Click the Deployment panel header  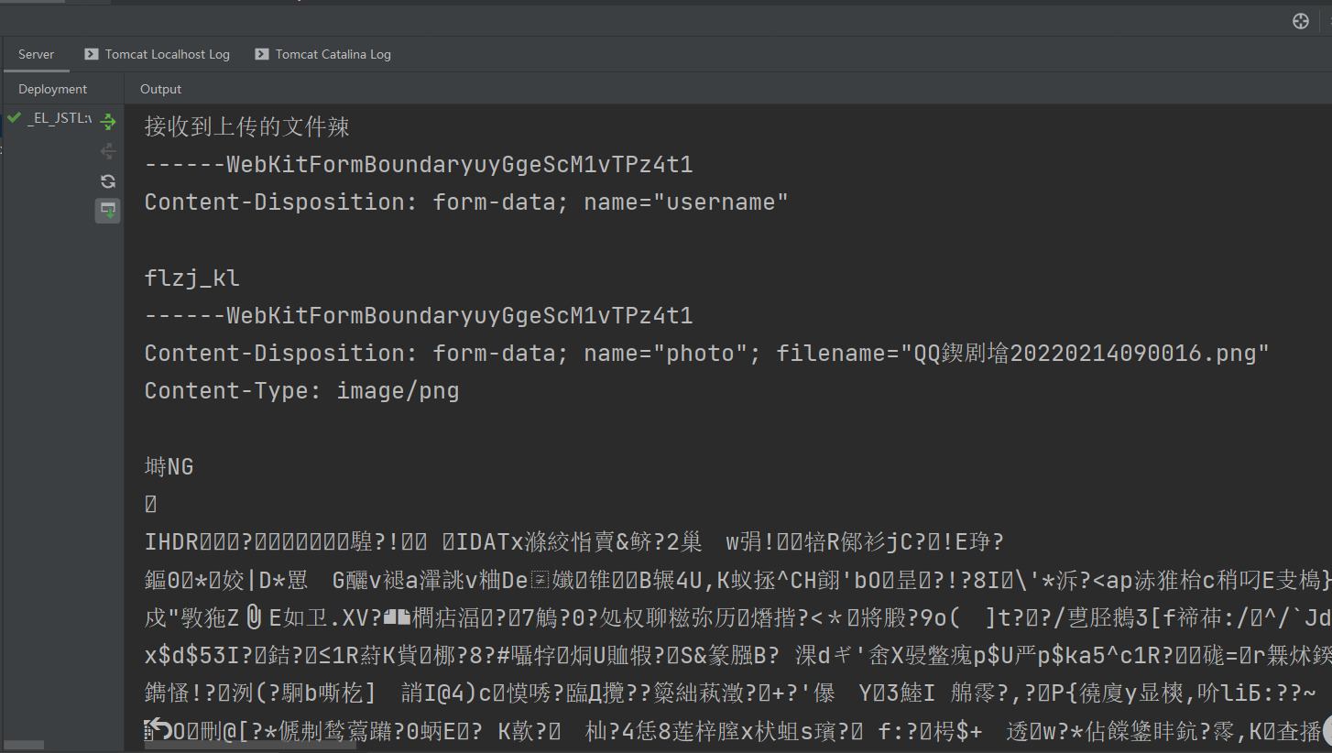click(53, 89)
